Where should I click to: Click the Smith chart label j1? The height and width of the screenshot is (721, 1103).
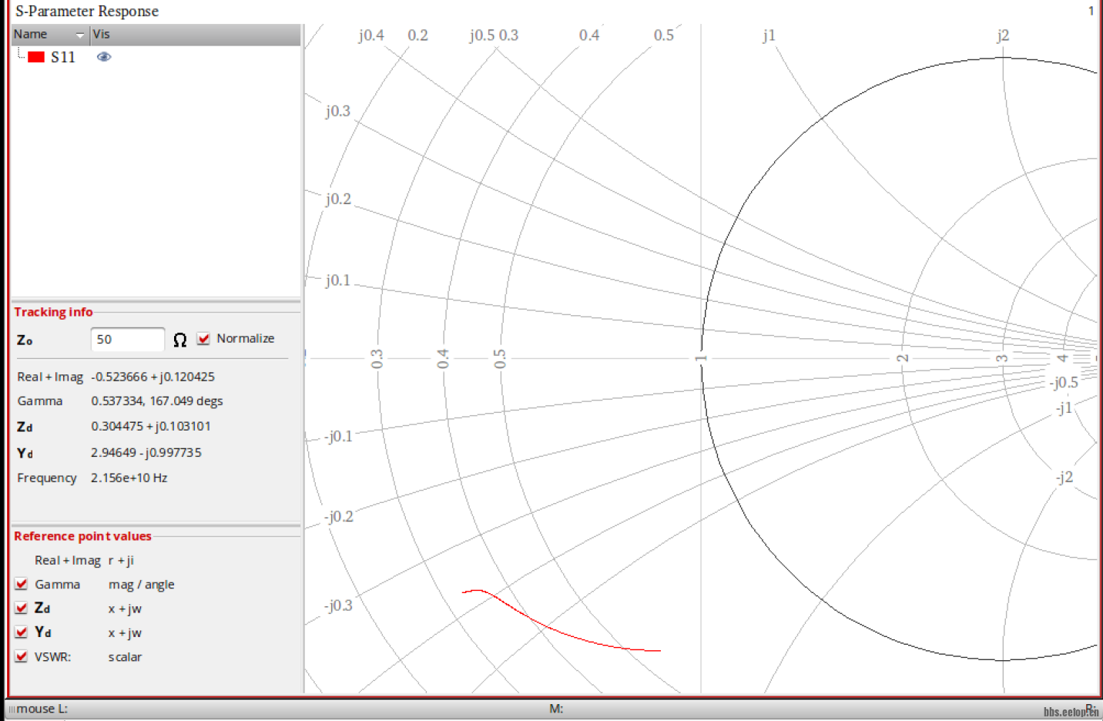(x=769, y=35)
